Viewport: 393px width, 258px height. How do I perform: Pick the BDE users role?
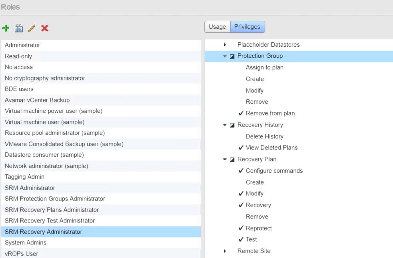click(101, 89)
